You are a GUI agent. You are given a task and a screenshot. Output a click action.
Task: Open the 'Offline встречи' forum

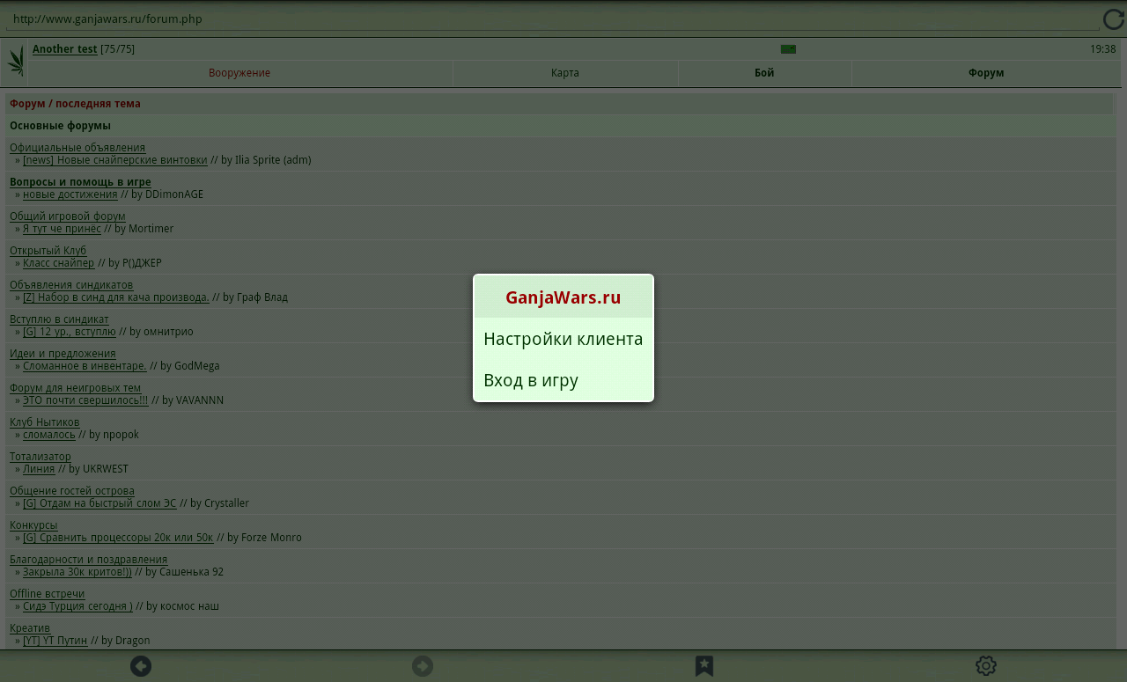click(48, 594)
